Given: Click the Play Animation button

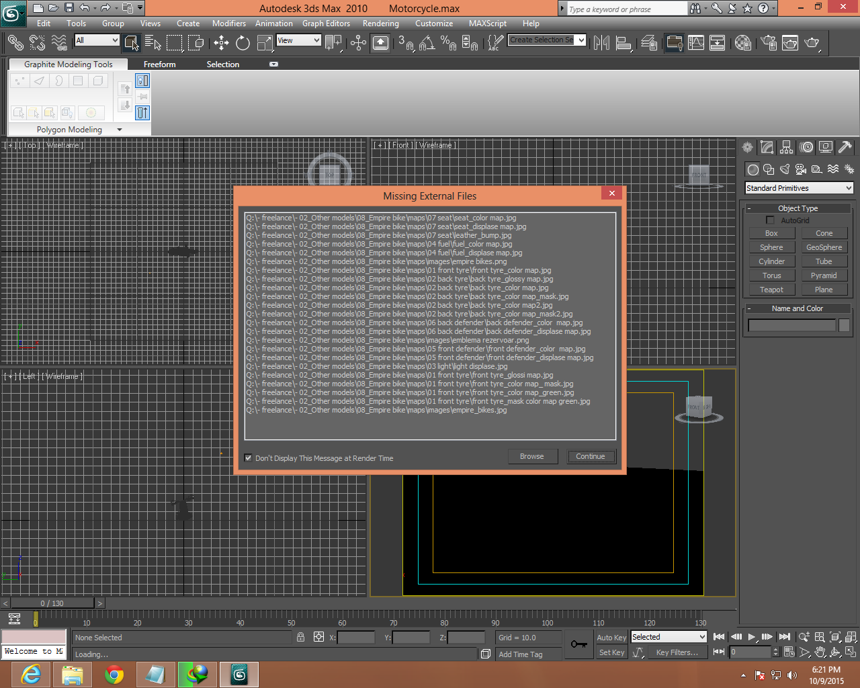Looking at the screenshot, I should [751, 637].
